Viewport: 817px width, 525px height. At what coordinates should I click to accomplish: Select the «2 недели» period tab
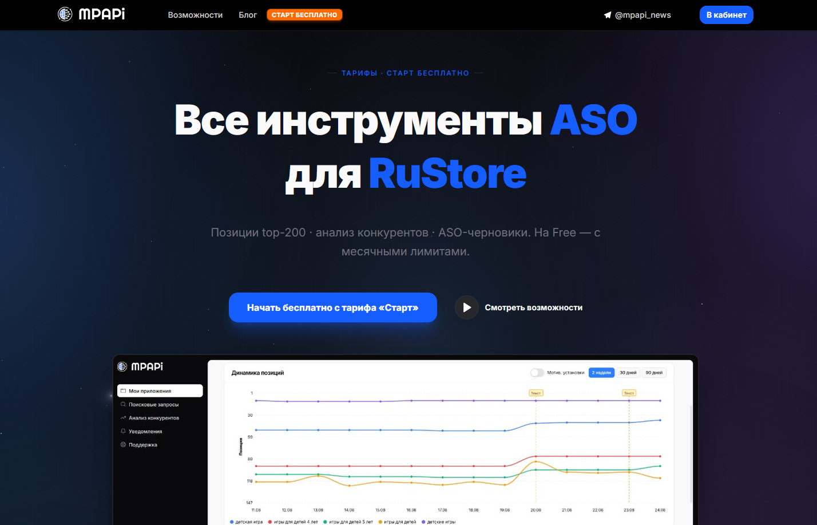point(601,373)
